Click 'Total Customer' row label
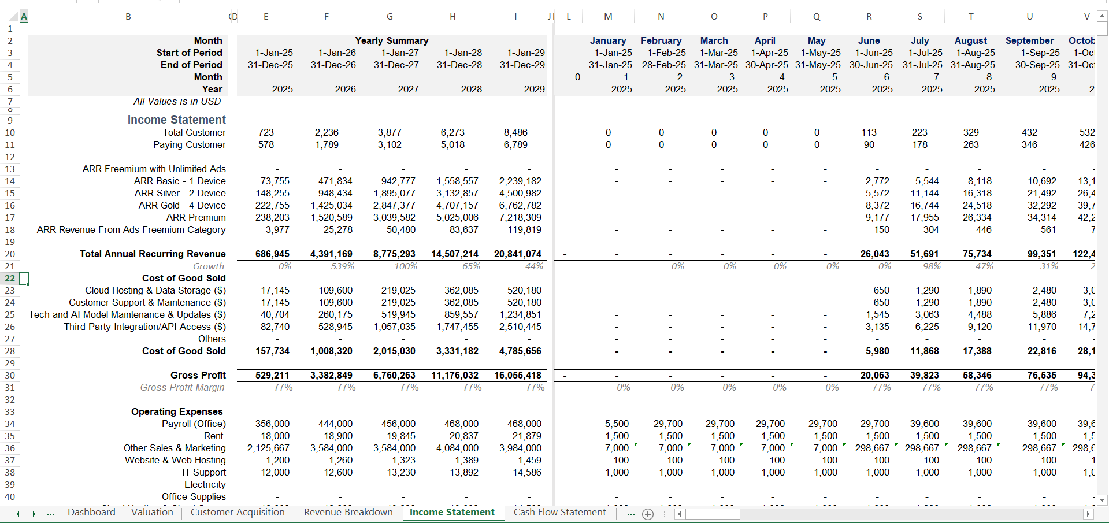This screenshot has height=523, width=1109. coord(194,133)
